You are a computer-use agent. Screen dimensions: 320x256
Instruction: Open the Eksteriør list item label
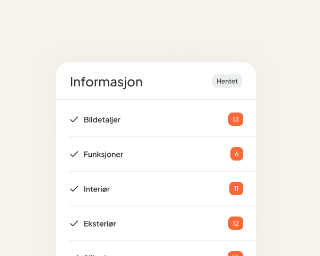(100, 223)
